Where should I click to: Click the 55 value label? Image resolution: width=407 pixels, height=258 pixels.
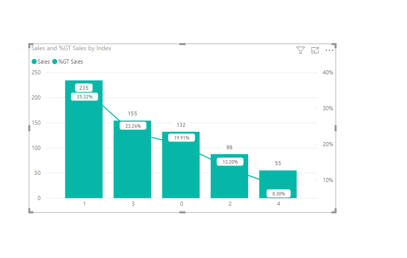[x=278, y=163]
